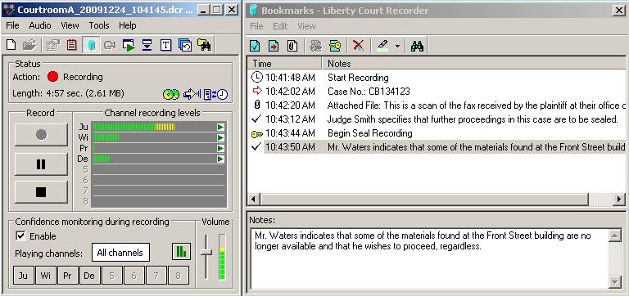Viewport: 629px width, 296px height.
Task: Open View menu in recorder window
Action: (x=70, y=25)
